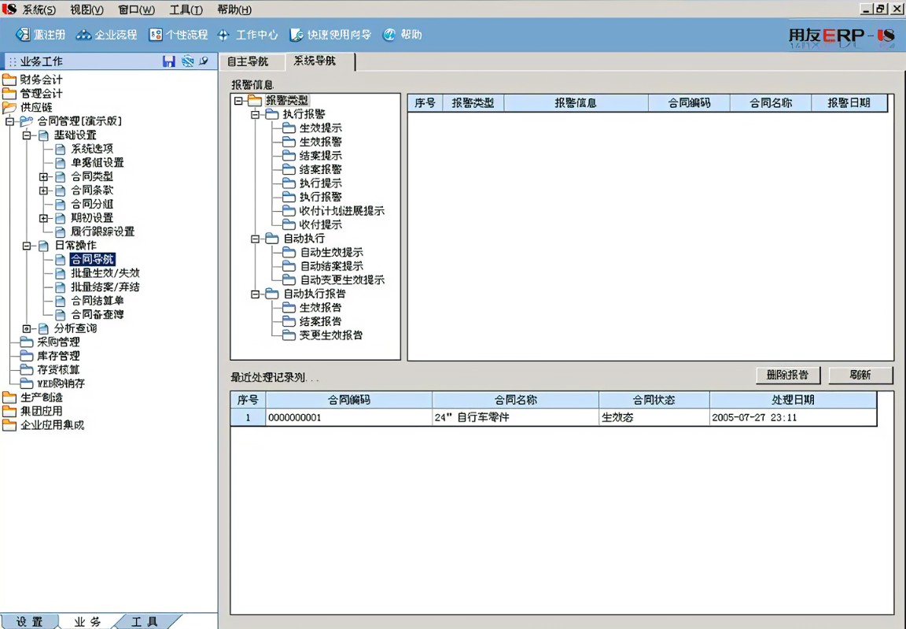Open the 管理会计 folder icon

[9, 93]
